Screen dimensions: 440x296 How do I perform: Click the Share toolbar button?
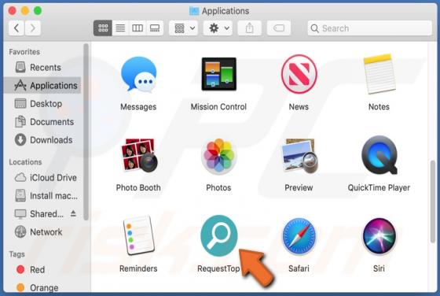pyautogui.click(x=250, y=28)
